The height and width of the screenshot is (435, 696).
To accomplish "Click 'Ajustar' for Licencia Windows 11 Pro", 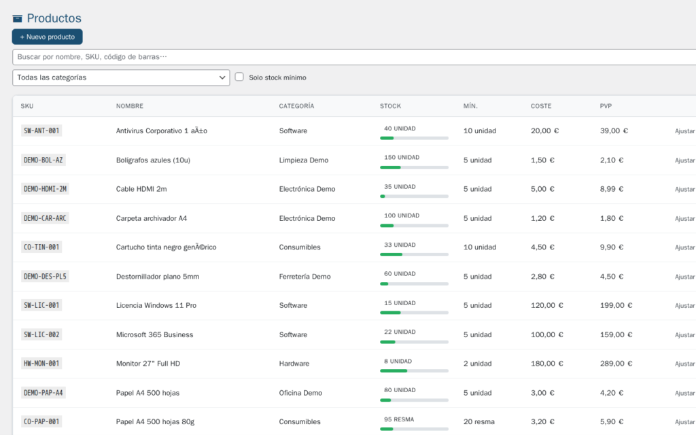I will point(683,305).
